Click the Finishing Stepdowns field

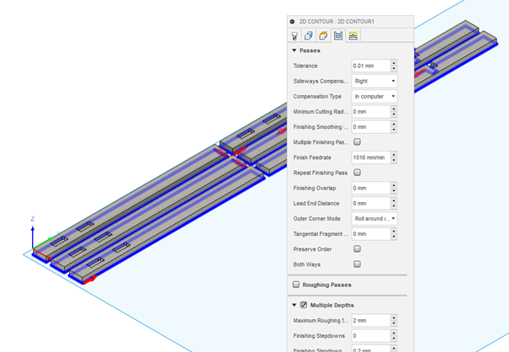click(371, 335)
